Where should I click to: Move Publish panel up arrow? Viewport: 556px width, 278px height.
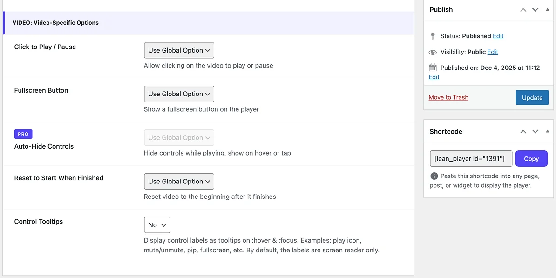(x=523, y=10)
